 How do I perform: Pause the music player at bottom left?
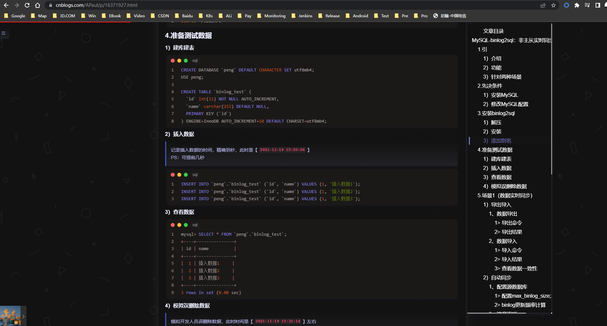16,323
